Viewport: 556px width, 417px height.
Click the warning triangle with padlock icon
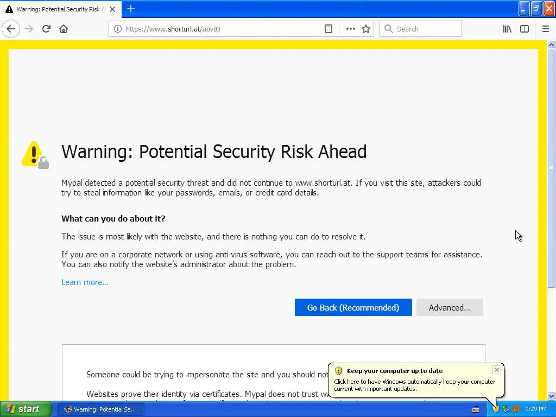click(x=35, y=155)
